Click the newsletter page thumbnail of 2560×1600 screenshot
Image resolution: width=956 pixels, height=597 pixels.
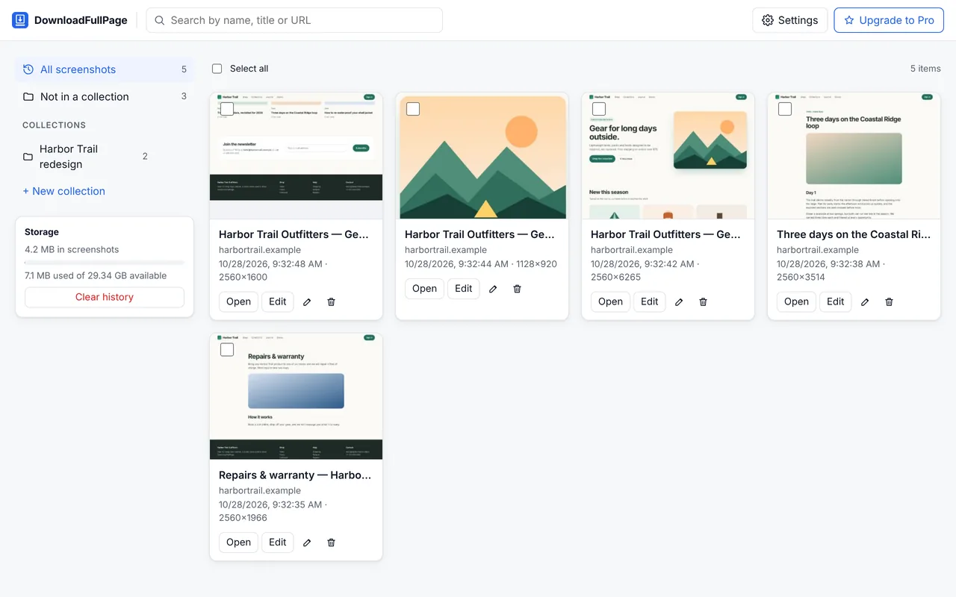pyautogui.click(x=297, y=157)
